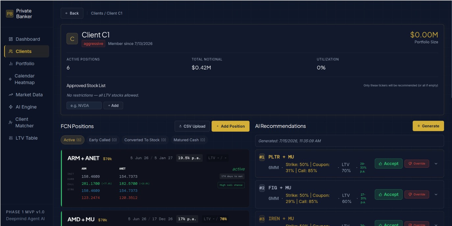The image size is (452, 226).
Task: Open the Dashboard page
Action: 27,39
